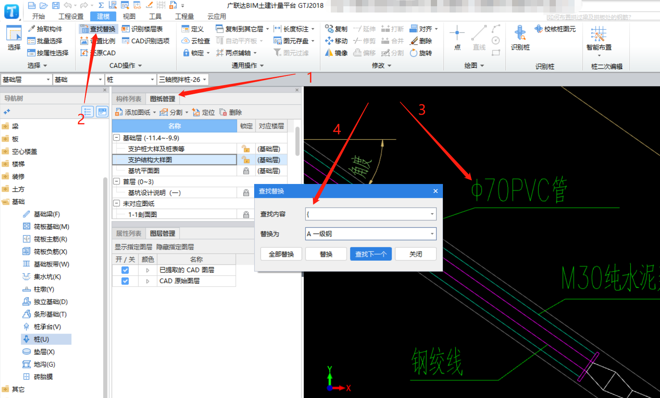Open 批量选择 batch select
This screenshot has width=660, height=398.
coord(45,41)
